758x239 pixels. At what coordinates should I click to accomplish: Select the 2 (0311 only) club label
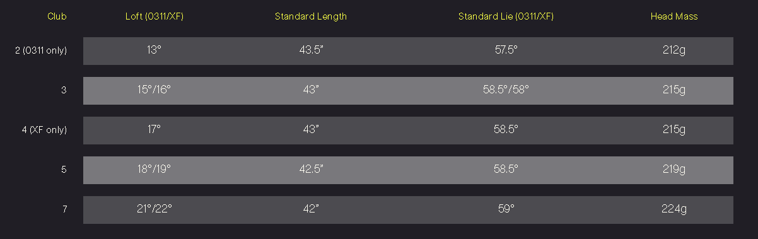(41, 50)
